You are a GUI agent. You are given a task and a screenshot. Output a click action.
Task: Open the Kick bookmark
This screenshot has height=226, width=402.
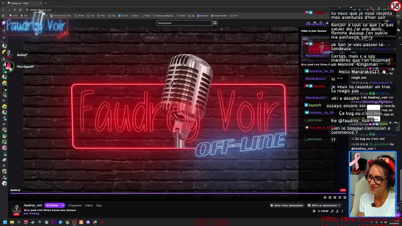(x=24, y=16)
